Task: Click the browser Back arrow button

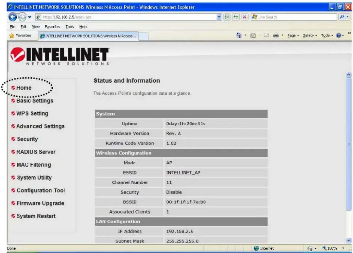Action: click(13, 17)
